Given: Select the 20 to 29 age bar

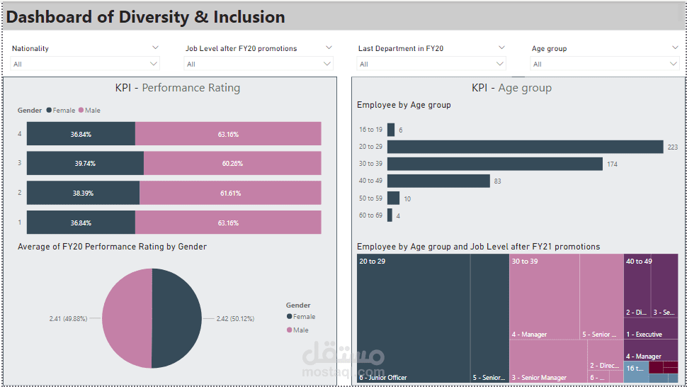Looking at the screenshot, I should point(525,147).
